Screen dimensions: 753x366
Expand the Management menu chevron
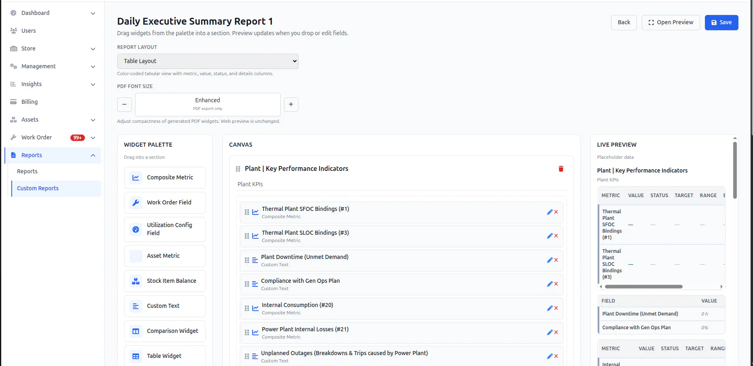[93, 67]
